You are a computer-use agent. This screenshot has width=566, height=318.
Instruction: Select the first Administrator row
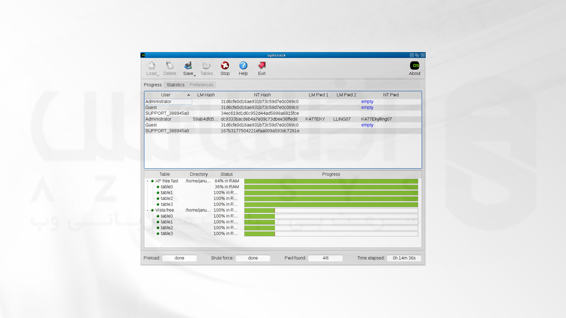click(x=283, y=102)
